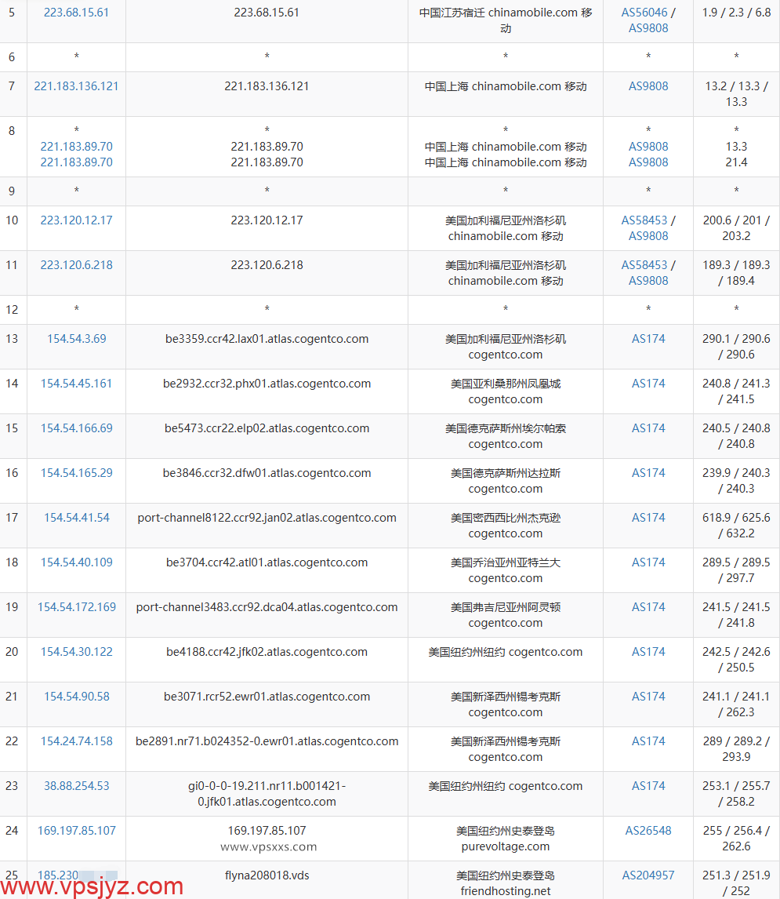The height and width of the screenshot is (899, 780).
Task: Click the 美国亚利桑那州凤凰城 location cell
Action: [x=505, y=391]
